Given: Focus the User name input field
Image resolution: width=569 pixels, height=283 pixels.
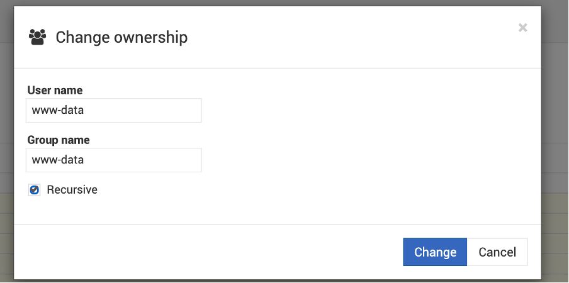Looking at the screenshot, I should pos(113,110).
